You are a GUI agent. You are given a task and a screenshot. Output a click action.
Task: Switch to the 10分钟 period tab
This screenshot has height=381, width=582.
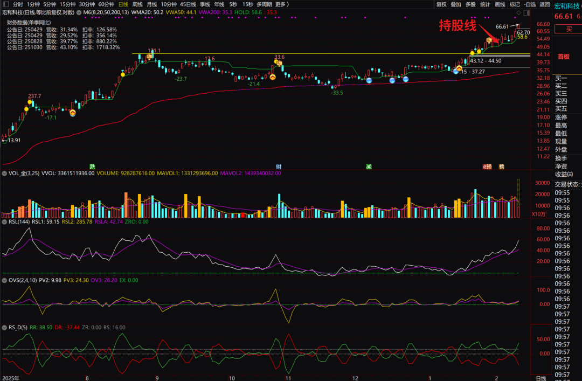tap(169, 4)
